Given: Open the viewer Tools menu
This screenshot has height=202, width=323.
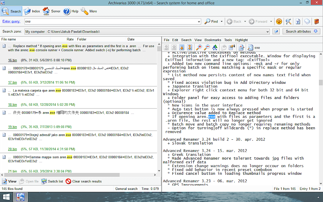Looking at the screenshot, I should [x=228, y=40].
